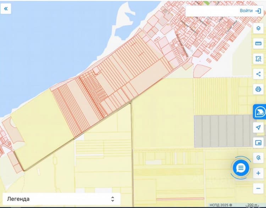
Task: Expand the Легенда panel
Action: (62, 199)
